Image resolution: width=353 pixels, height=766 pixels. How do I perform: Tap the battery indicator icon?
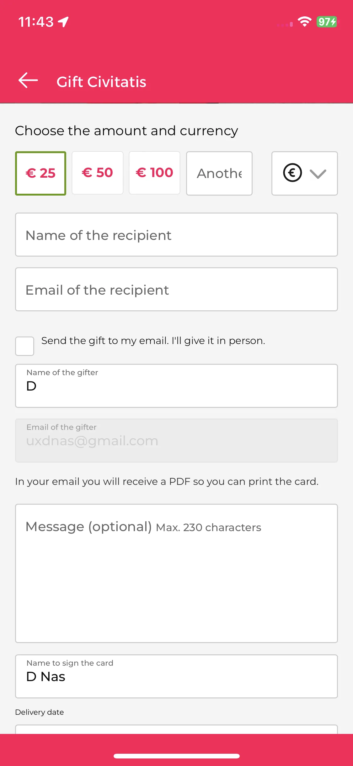pyautogui.click(x=327, y=22)
